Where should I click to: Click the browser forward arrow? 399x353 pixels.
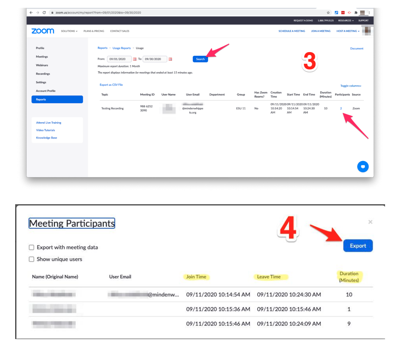coord(38,12)
